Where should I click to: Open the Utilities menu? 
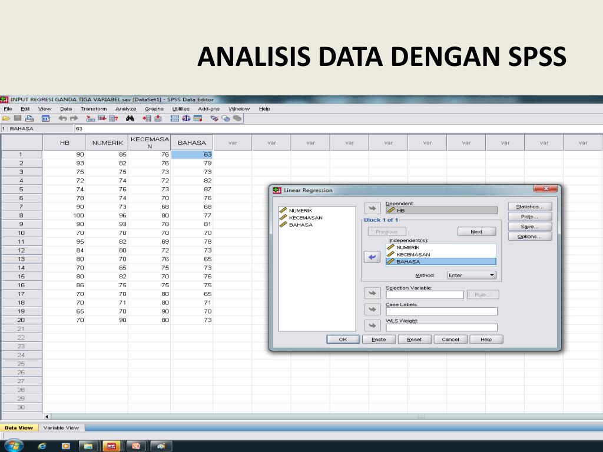(181, 109)
